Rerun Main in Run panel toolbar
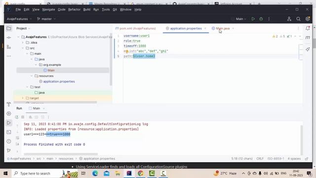The image size is (316, 178). point(17,117)
